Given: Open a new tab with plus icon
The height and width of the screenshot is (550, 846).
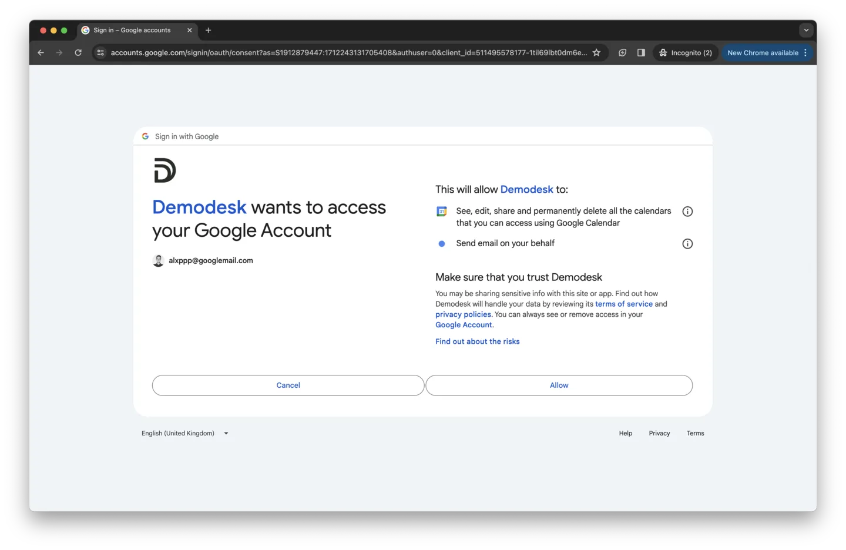Looking at the screenshot, I should pyautogui.click(x=208, y=31).
